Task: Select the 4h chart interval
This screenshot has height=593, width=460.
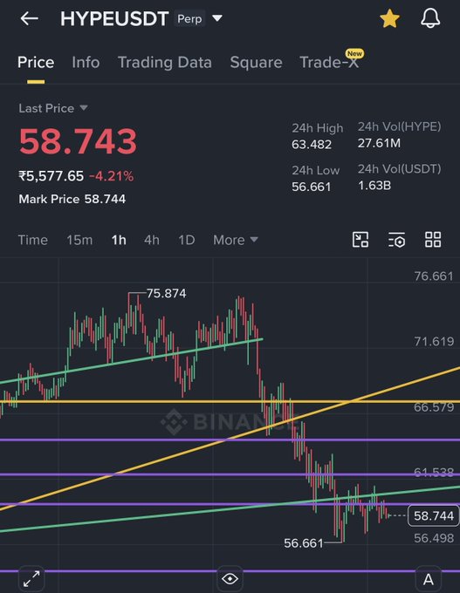Action: 151,240
